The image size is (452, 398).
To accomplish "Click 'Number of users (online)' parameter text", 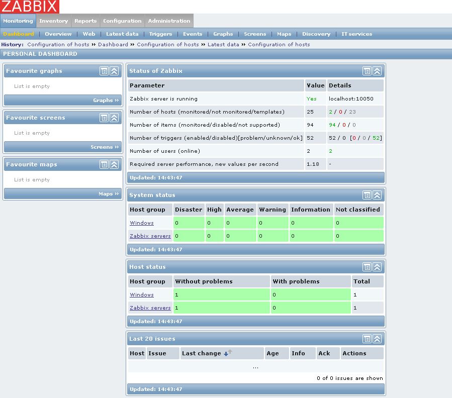I will (164, 151).
